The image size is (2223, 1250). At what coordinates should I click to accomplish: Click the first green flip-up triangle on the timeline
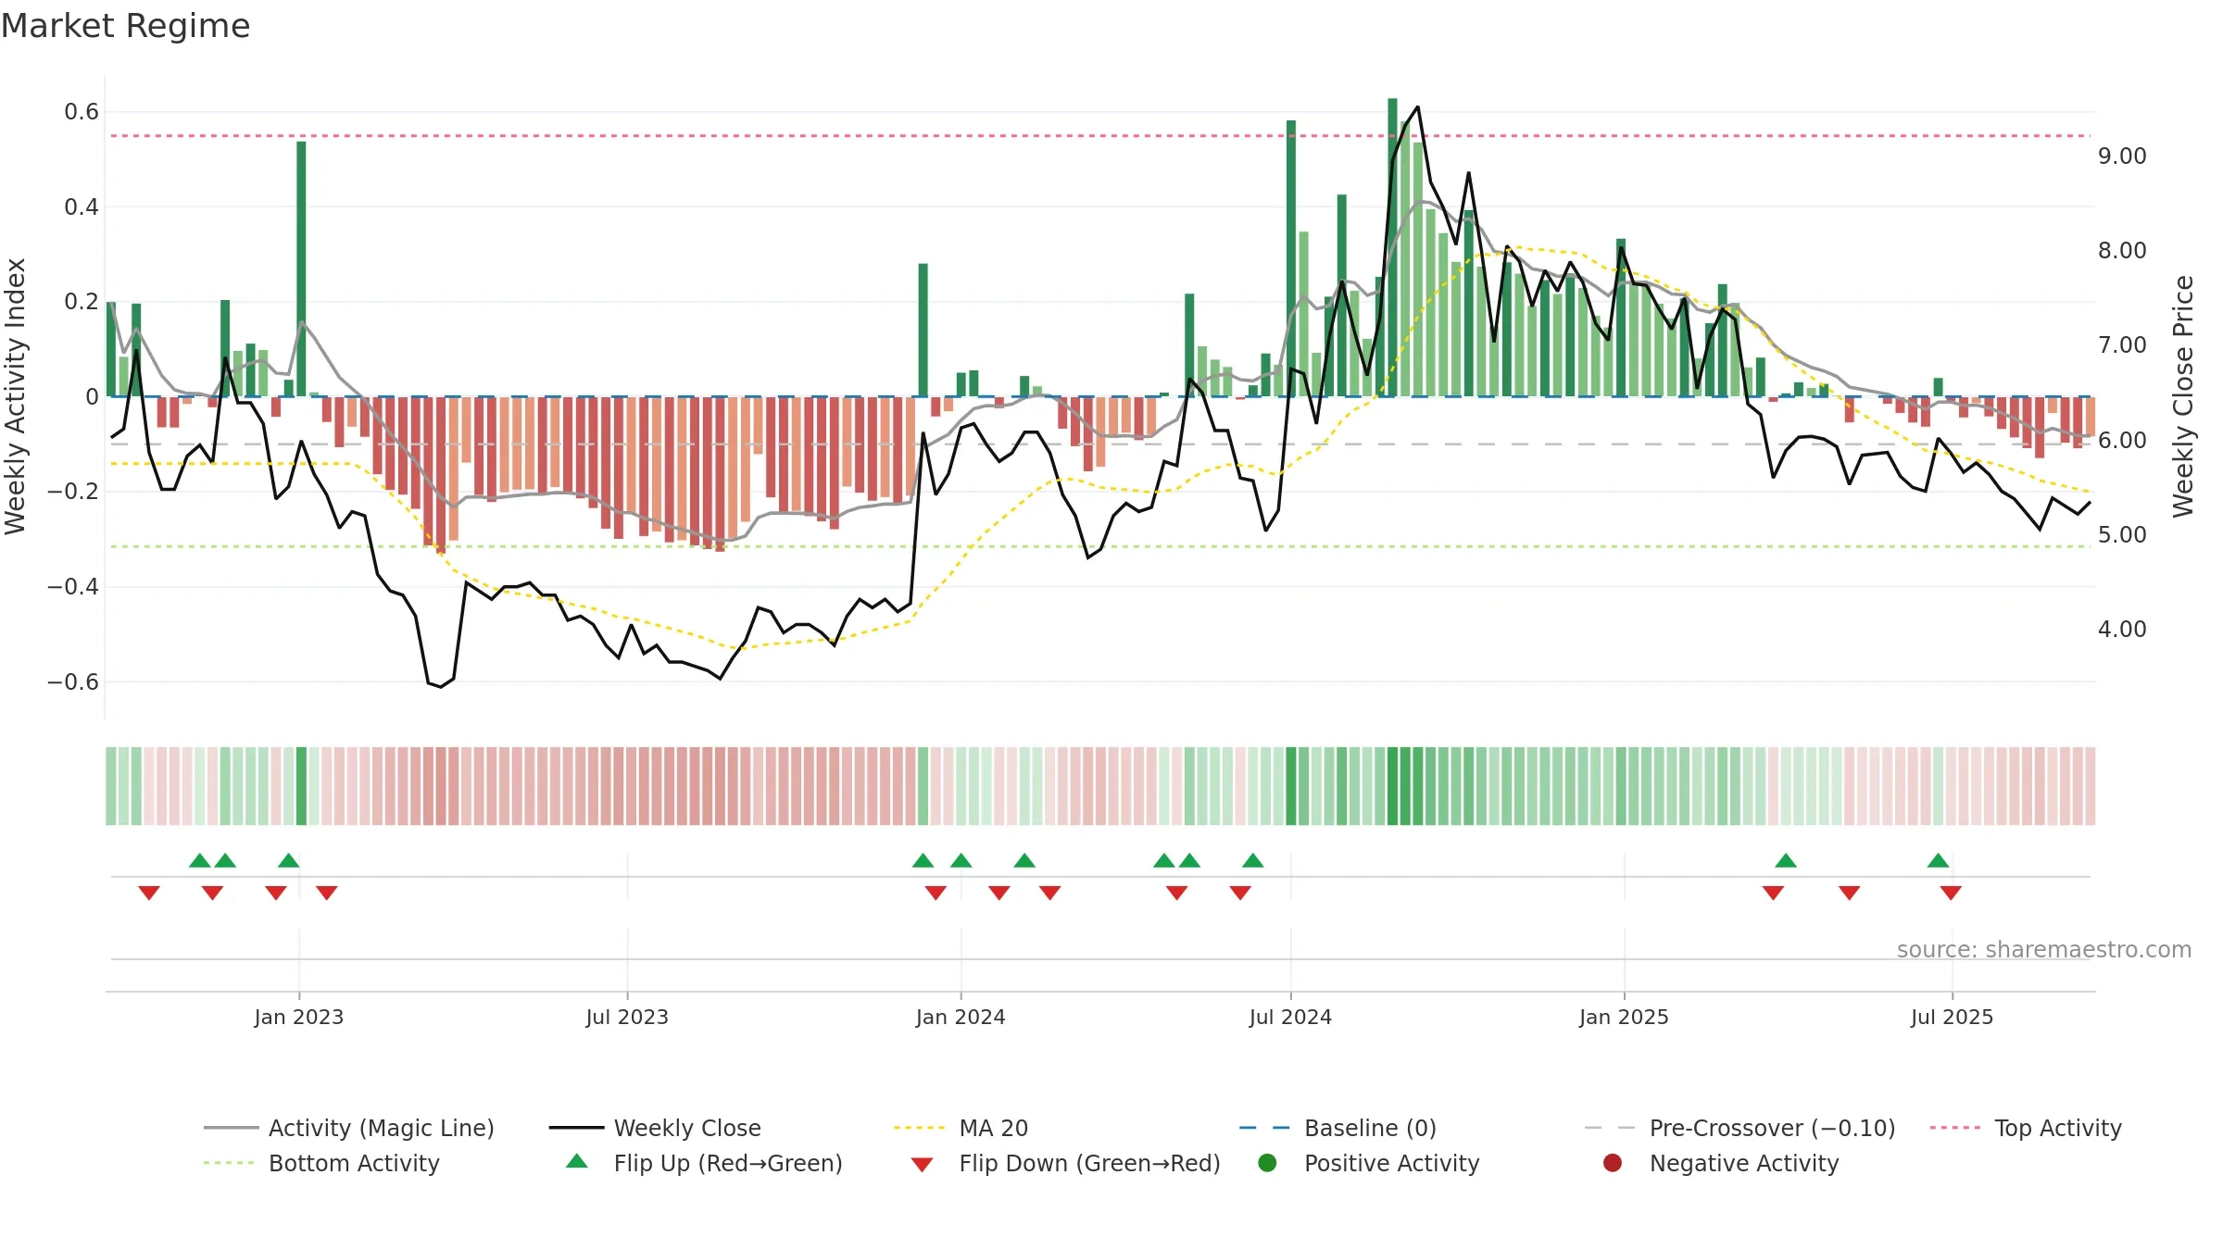point(200,860)
